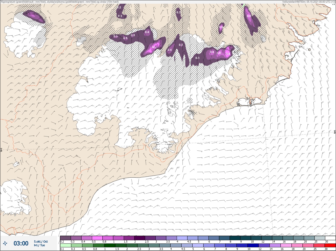336x251 pixels.
Task: Select the 30 white swatch in upper legend
Action: tap(330, 238)
